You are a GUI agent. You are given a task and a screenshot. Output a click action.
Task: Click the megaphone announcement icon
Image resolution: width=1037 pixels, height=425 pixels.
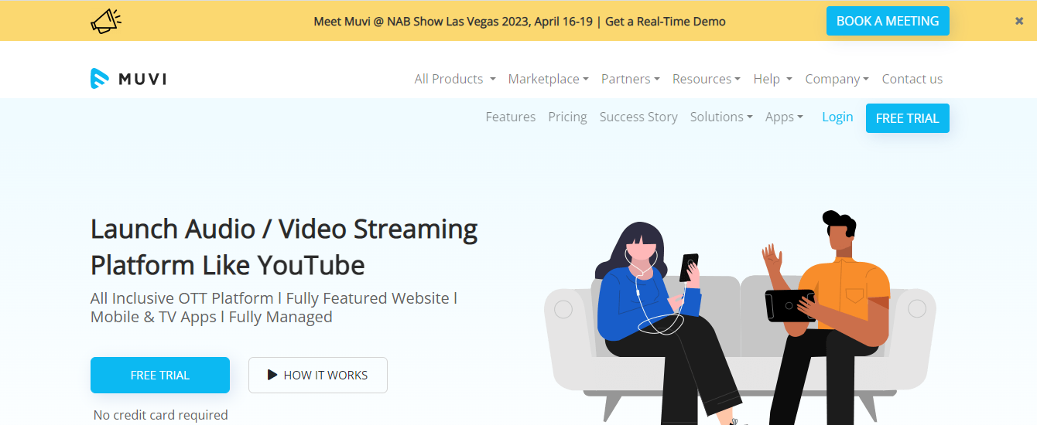point(106,21)
